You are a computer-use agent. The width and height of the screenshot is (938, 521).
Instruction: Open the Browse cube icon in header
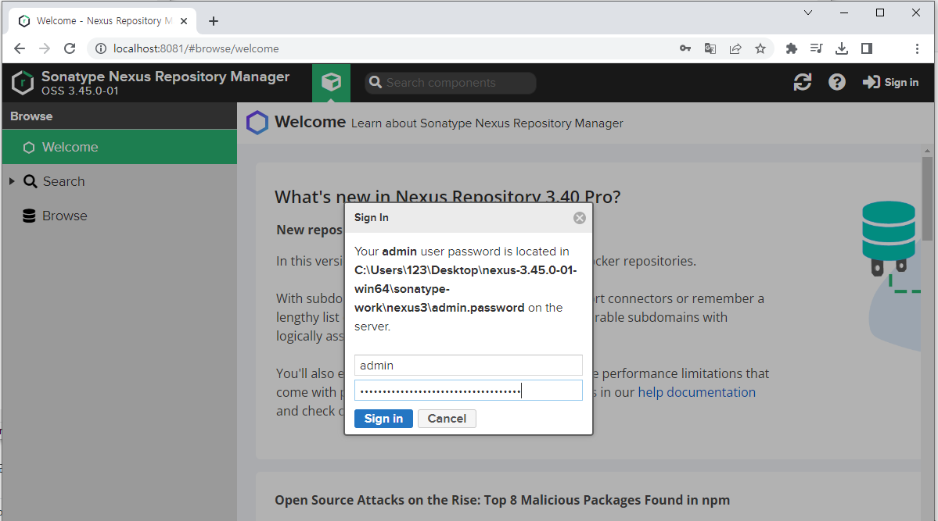coord(331,83)
